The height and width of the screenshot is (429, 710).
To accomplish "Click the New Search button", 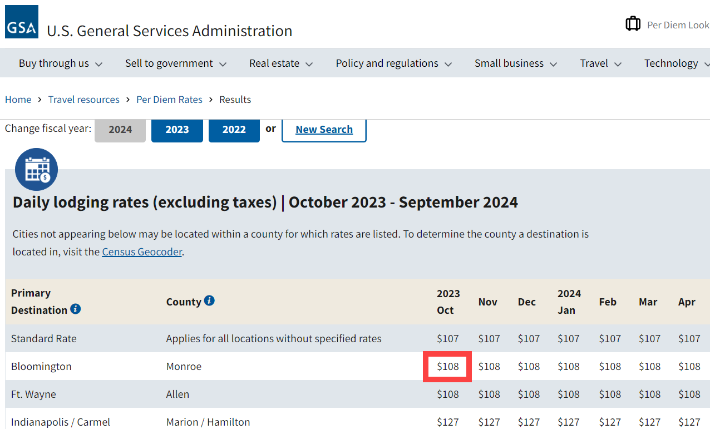I will [x=324, y=130].
